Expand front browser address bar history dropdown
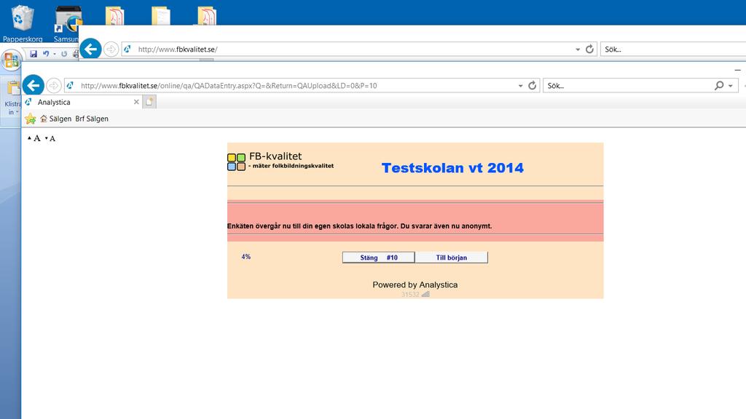The image size is (746, 419). click(520, 86)
